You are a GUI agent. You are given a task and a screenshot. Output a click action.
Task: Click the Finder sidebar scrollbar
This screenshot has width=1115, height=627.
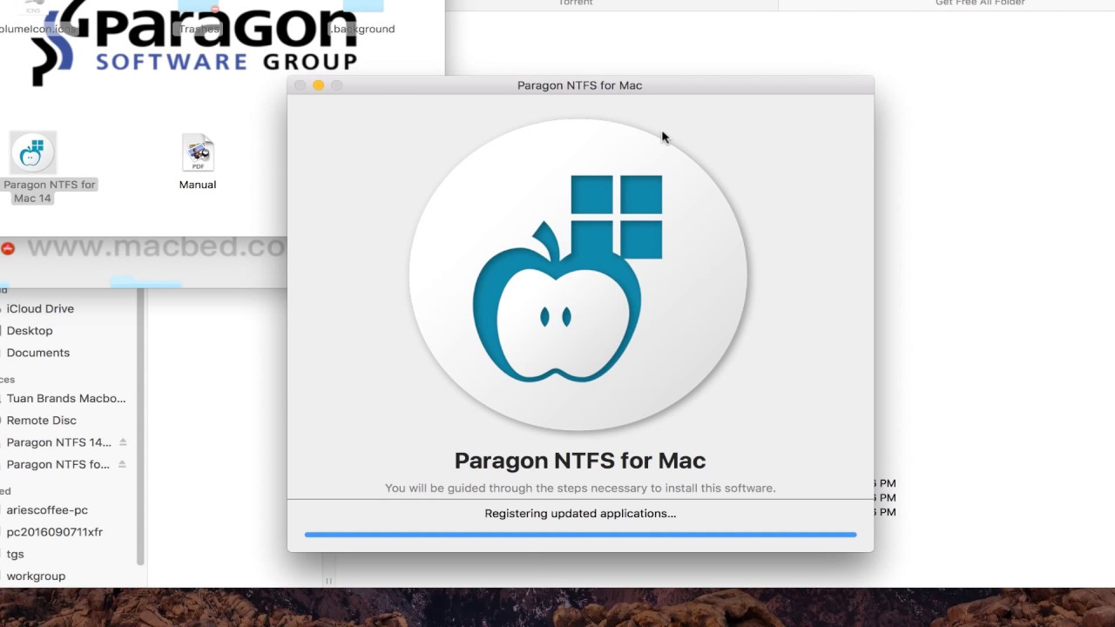pos(141,427)
